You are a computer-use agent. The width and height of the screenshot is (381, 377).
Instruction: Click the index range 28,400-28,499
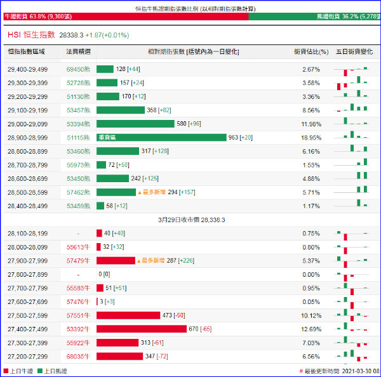(27, 206)
